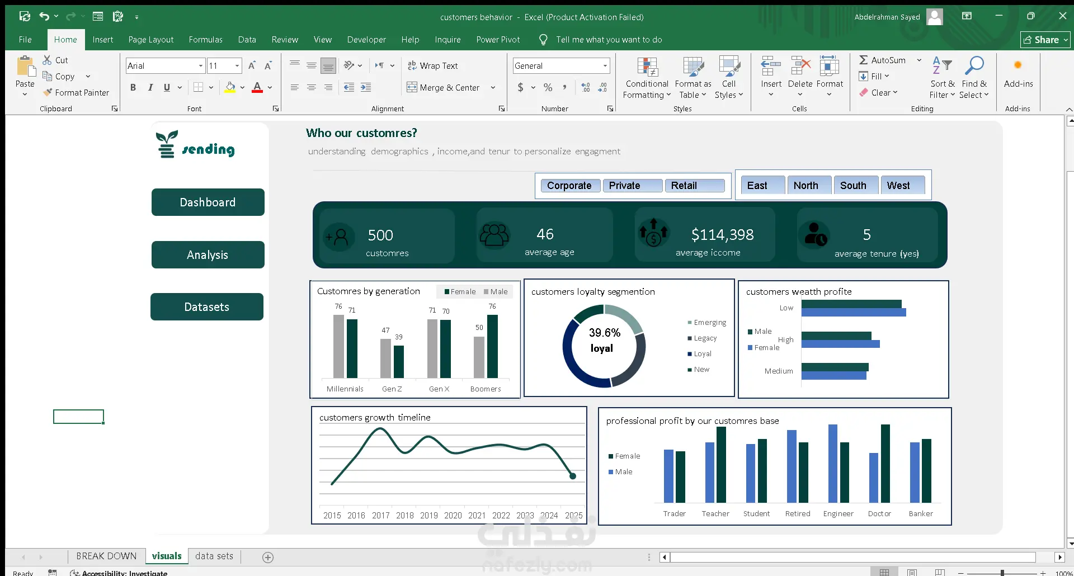Viewport: 1074px width, 576px height.
Task: Open the font name dropdown
Action: [x=200, y=65]
